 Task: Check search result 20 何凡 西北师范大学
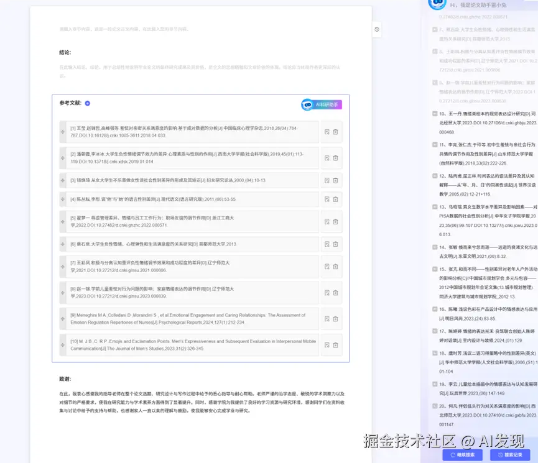(435, 406)
